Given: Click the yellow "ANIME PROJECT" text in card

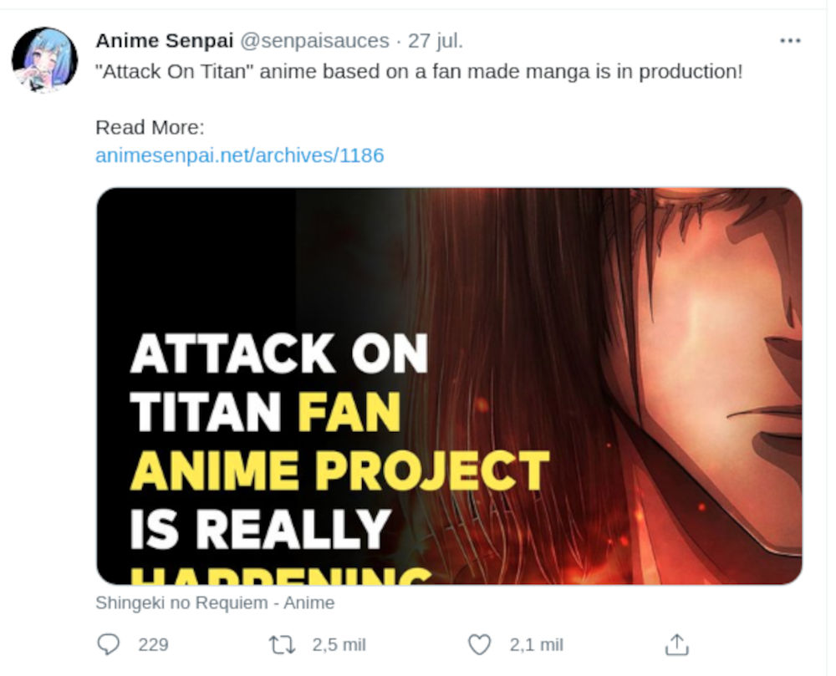Looking at the screenshot, I should coord(339,470).
